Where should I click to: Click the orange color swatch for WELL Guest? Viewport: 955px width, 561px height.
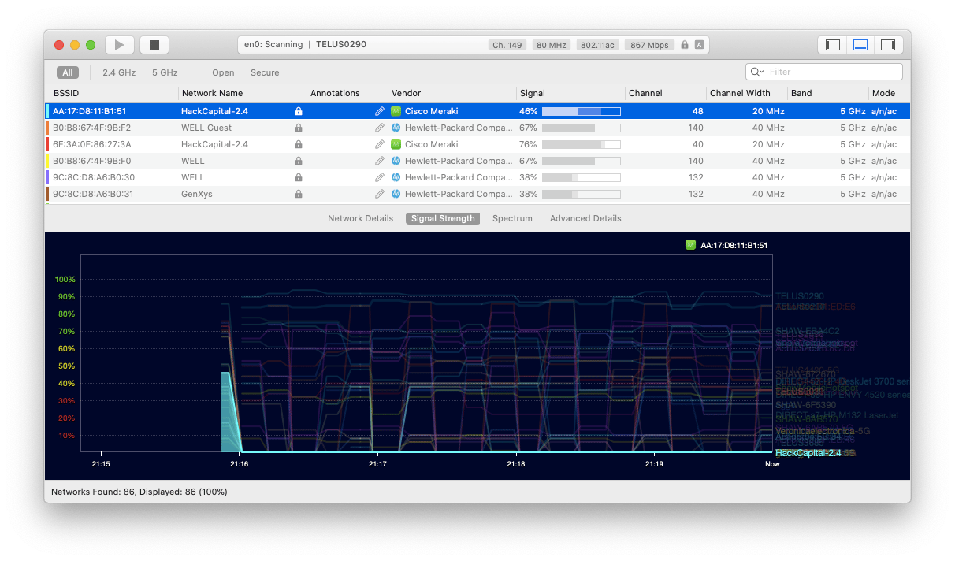click(47, 128)
